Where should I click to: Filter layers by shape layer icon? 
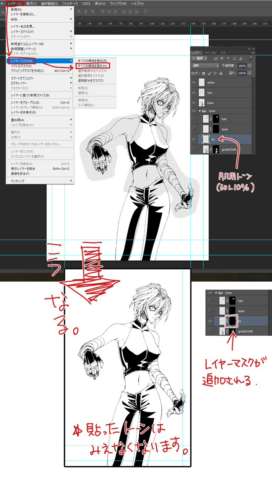(x=235, y=59)
